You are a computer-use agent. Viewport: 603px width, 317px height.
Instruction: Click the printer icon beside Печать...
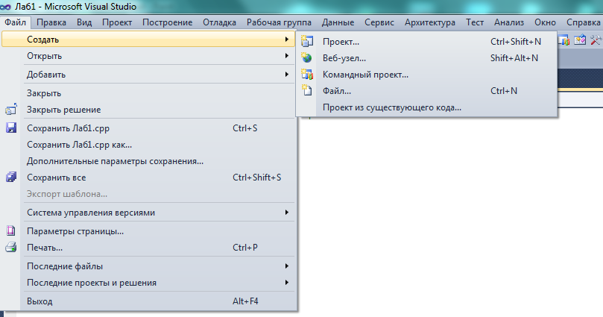tap(11, 247)
